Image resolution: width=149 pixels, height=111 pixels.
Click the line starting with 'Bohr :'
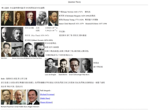pos(14,79)
